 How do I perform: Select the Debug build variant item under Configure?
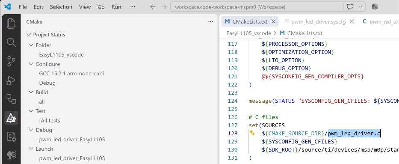coord(47,83)
